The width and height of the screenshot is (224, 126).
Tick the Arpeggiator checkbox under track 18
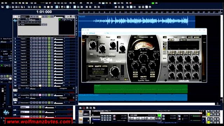(x=73, y=89)
